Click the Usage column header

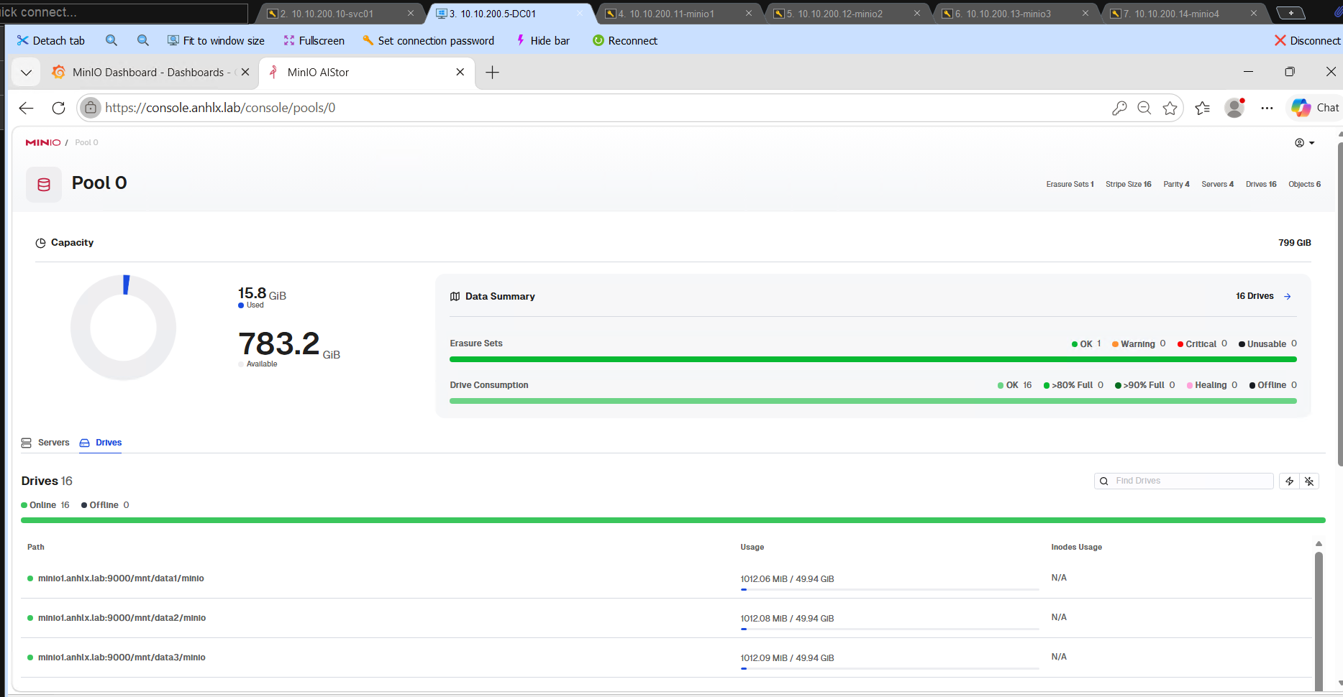752,547
